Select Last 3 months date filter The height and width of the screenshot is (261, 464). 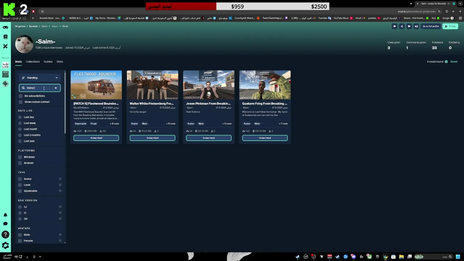tap(20, 135)
